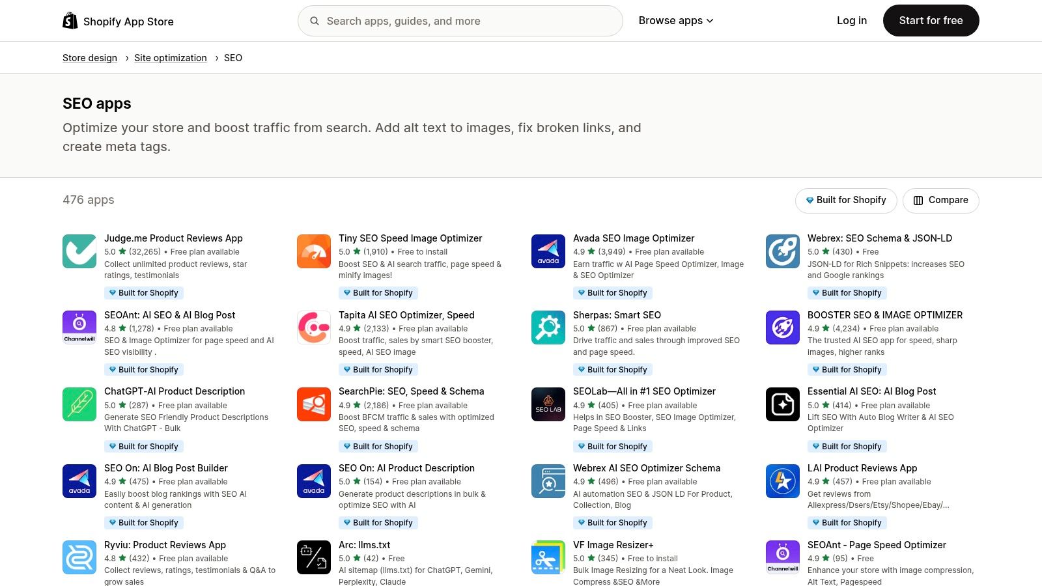The height and width of the screenshot is (586, 1042).
Task: Click the SEO breadcrumb text
Action: pos(233,58)
